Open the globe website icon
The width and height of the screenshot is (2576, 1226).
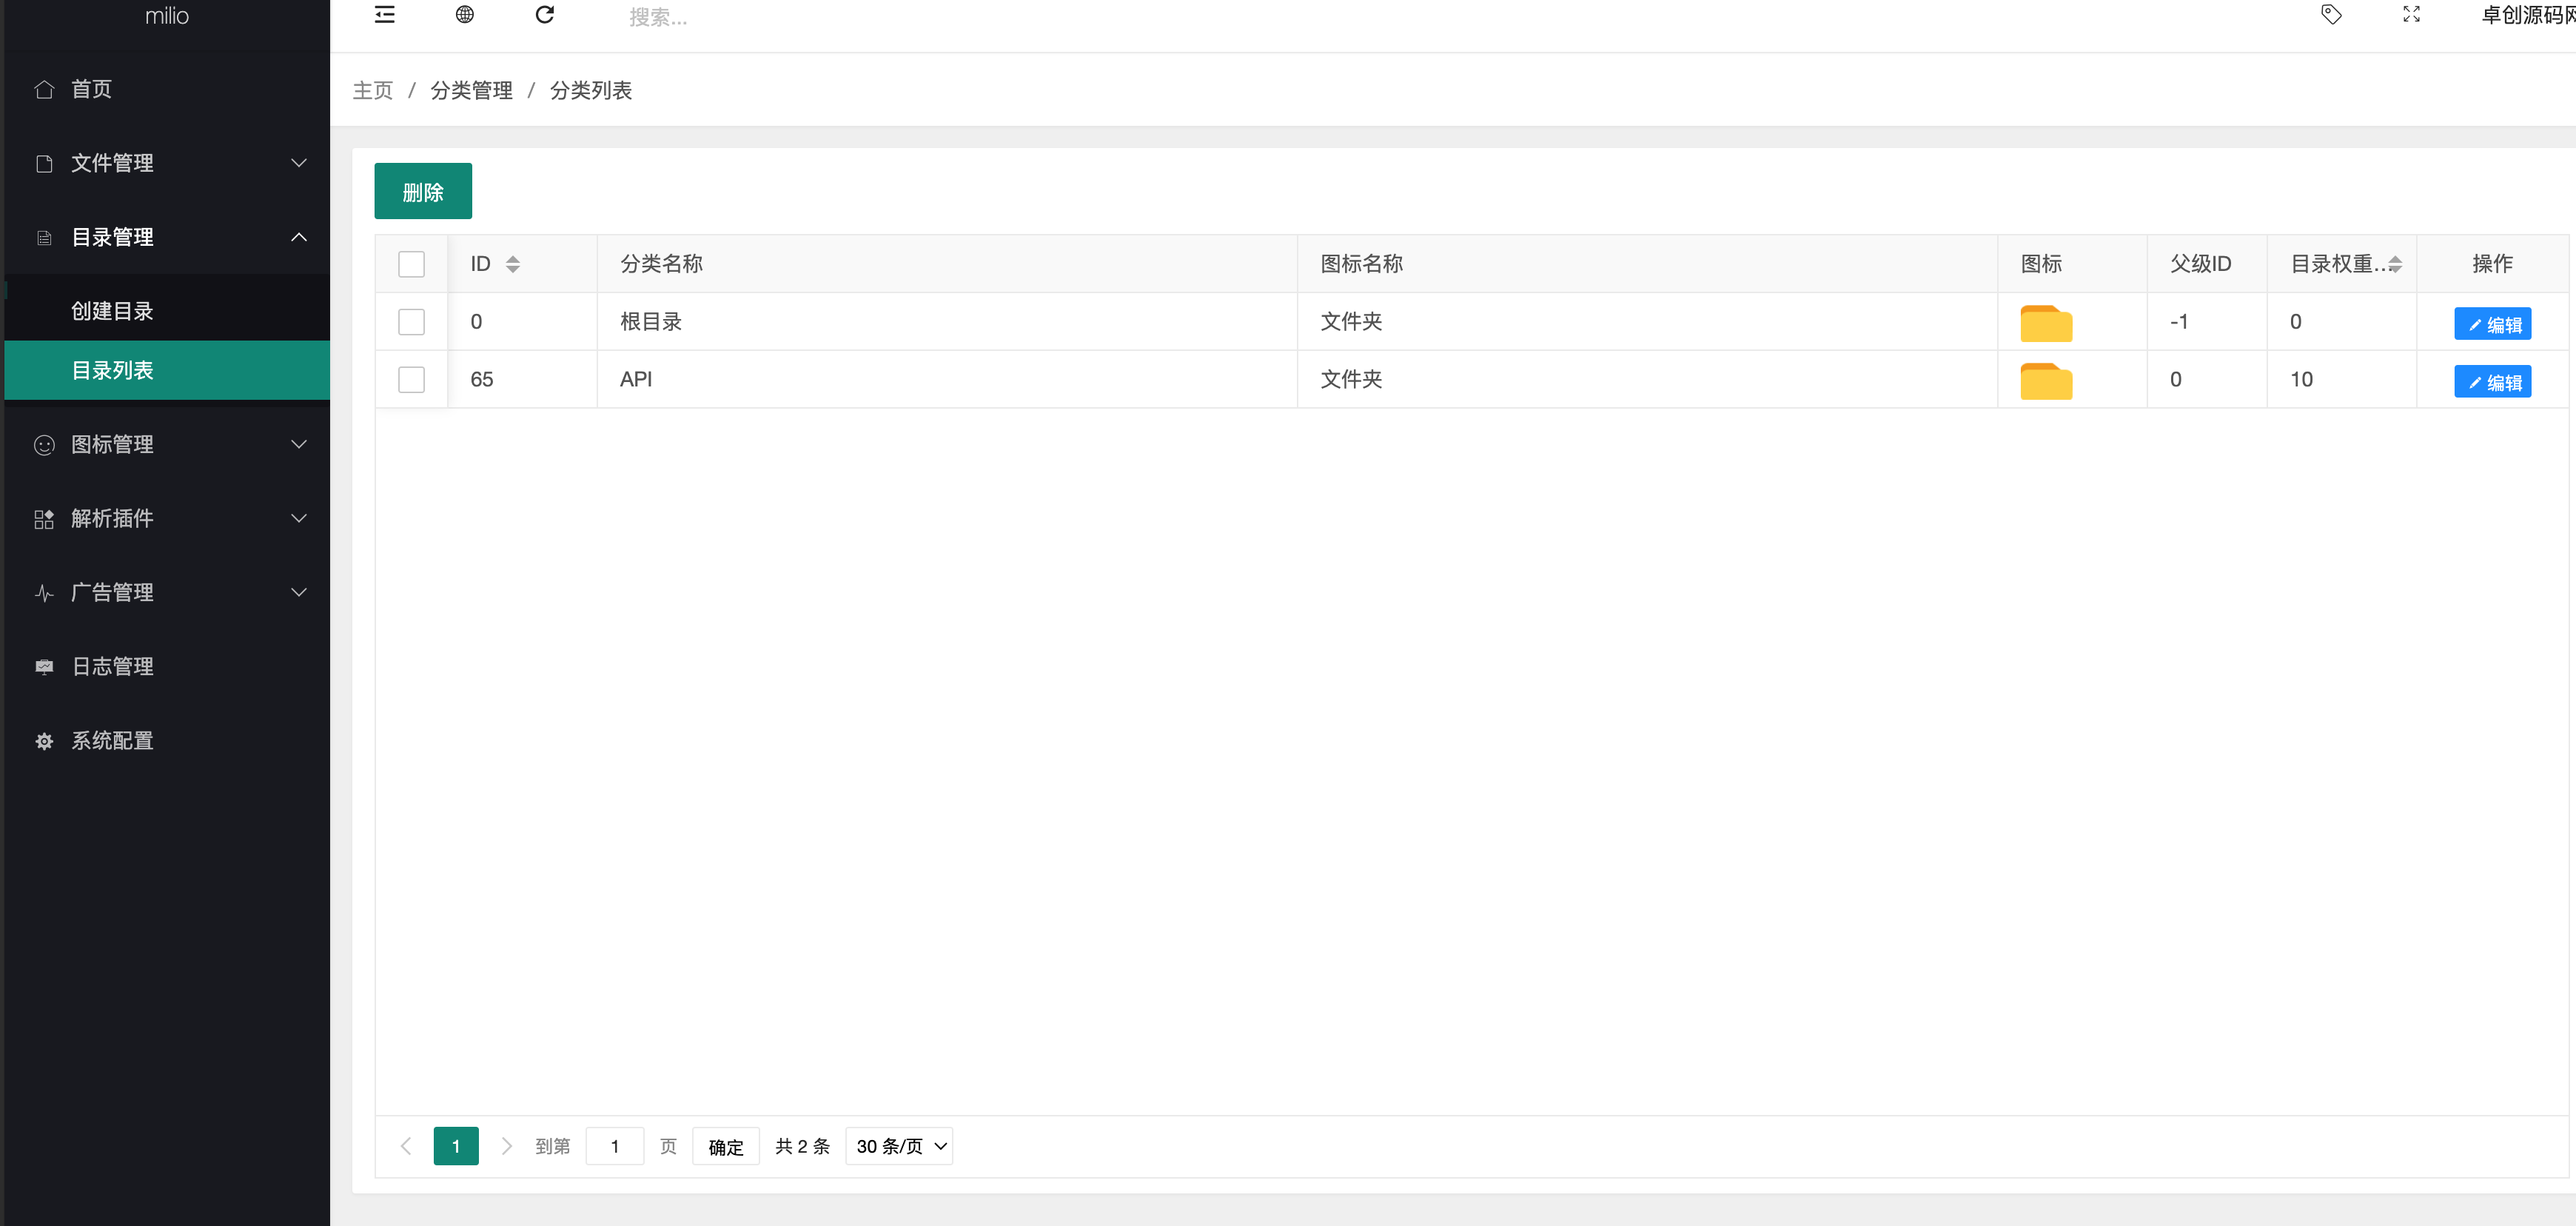[x=464, y=15]
